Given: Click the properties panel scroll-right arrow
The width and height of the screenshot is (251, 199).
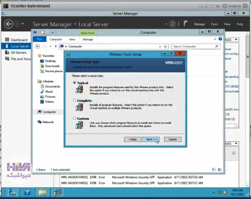Looking at the screenshot, I should [237, 126].
